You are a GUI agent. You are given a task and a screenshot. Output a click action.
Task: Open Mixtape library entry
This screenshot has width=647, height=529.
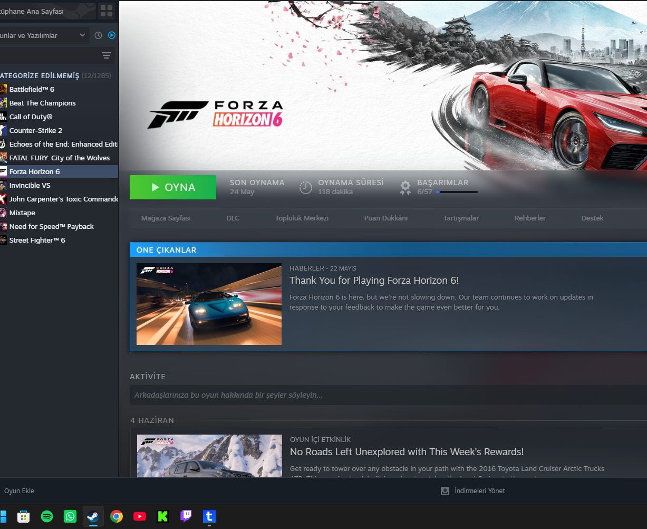click(59, 213)
